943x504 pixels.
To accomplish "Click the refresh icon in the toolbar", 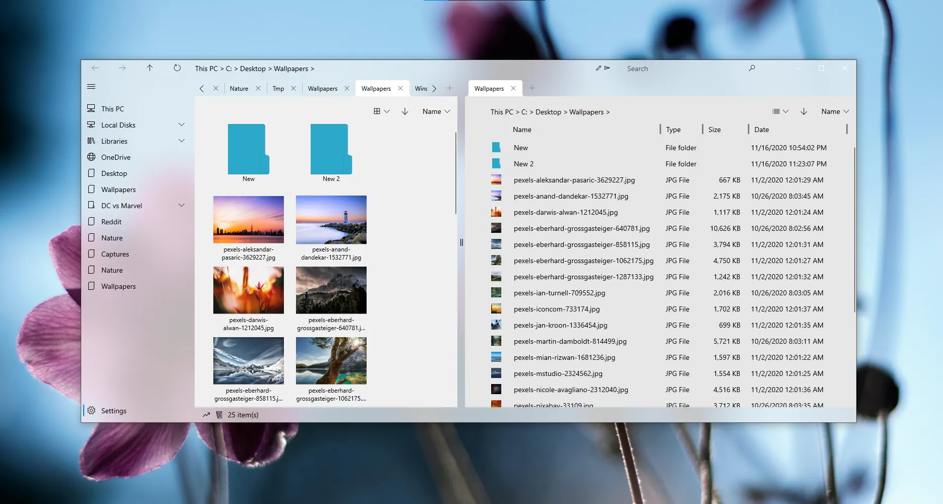I will coord(177,68).
